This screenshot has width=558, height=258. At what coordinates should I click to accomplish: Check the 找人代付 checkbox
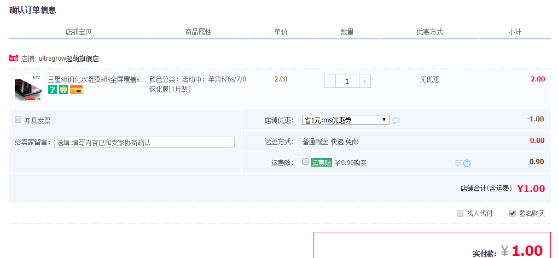(460, 213)
